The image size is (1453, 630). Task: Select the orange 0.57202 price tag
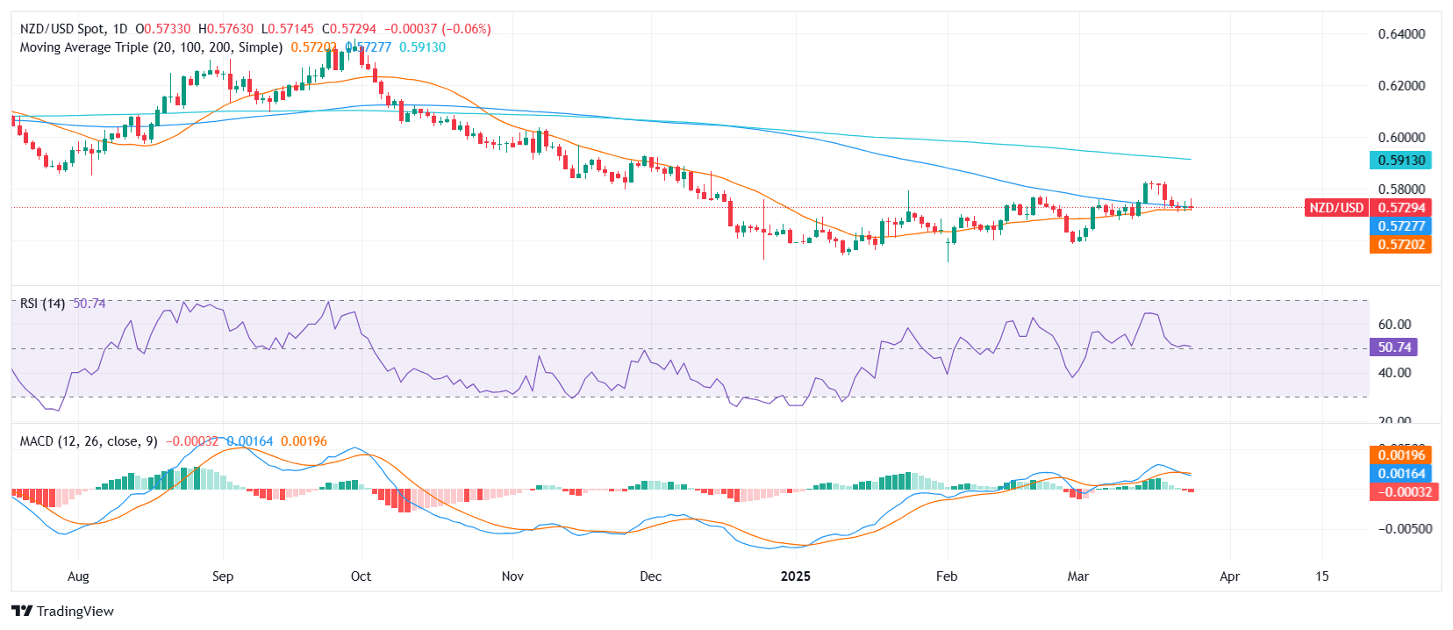coord(1400,245)
